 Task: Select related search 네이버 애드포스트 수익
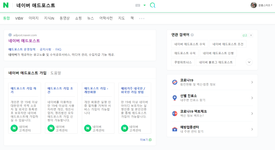[190, 44]
